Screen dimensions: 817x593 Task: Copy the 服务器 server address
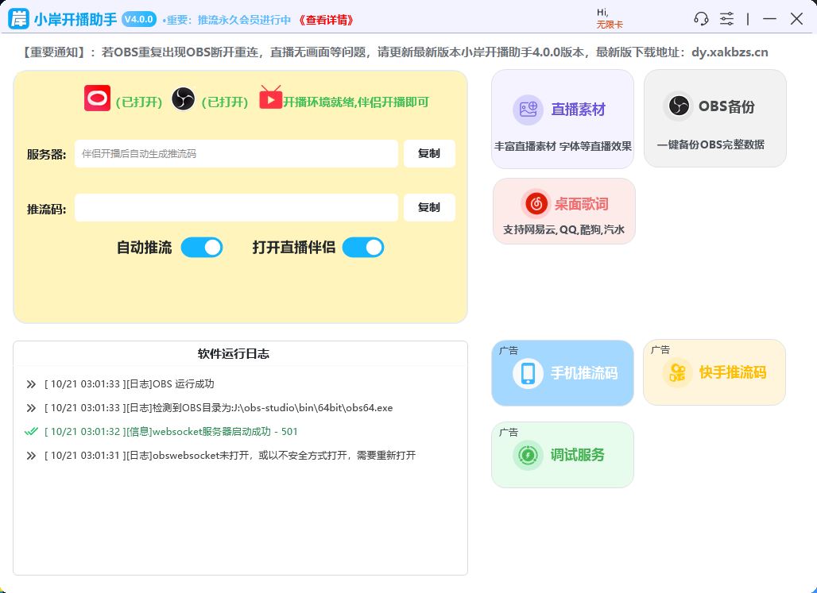[x=429, y=154]
